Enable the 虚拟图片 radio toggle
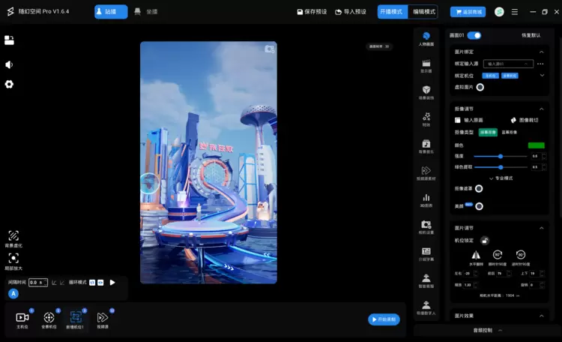The height and width of the screenshot is (342, 562). (480, 87)
